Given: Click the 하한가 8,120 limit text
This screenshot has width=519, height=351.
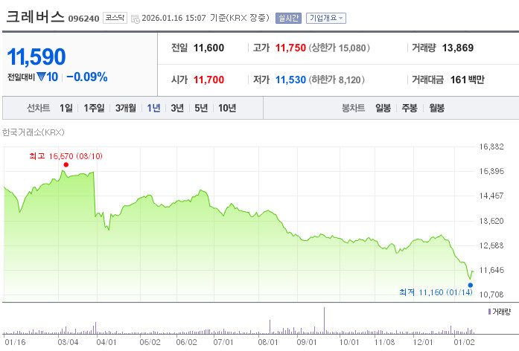Looking at the screenshot, I should coord(337,80).
